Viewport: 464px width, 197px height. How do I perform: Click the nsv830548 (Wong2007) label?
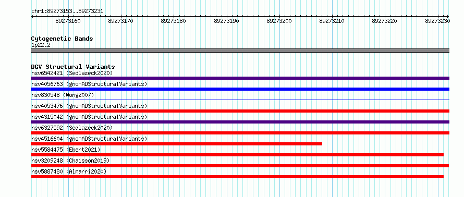point(63,95)
